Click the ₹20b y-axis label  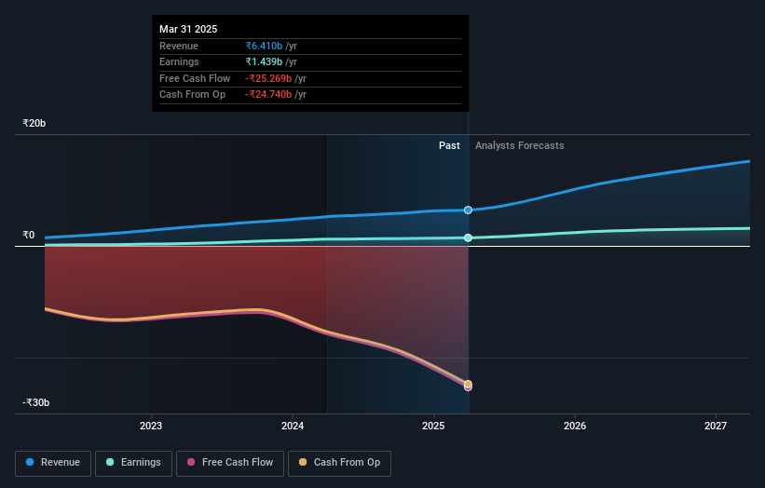(x=34, y=123)
